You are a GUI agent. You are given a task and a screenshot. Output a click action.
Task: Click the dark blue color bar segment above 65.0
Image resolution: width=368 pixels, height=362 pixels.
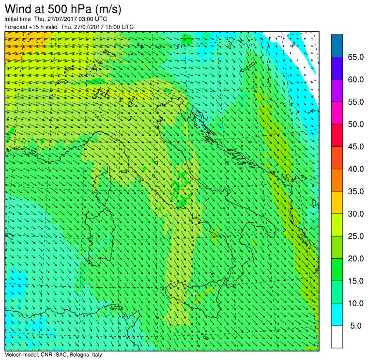337,46
